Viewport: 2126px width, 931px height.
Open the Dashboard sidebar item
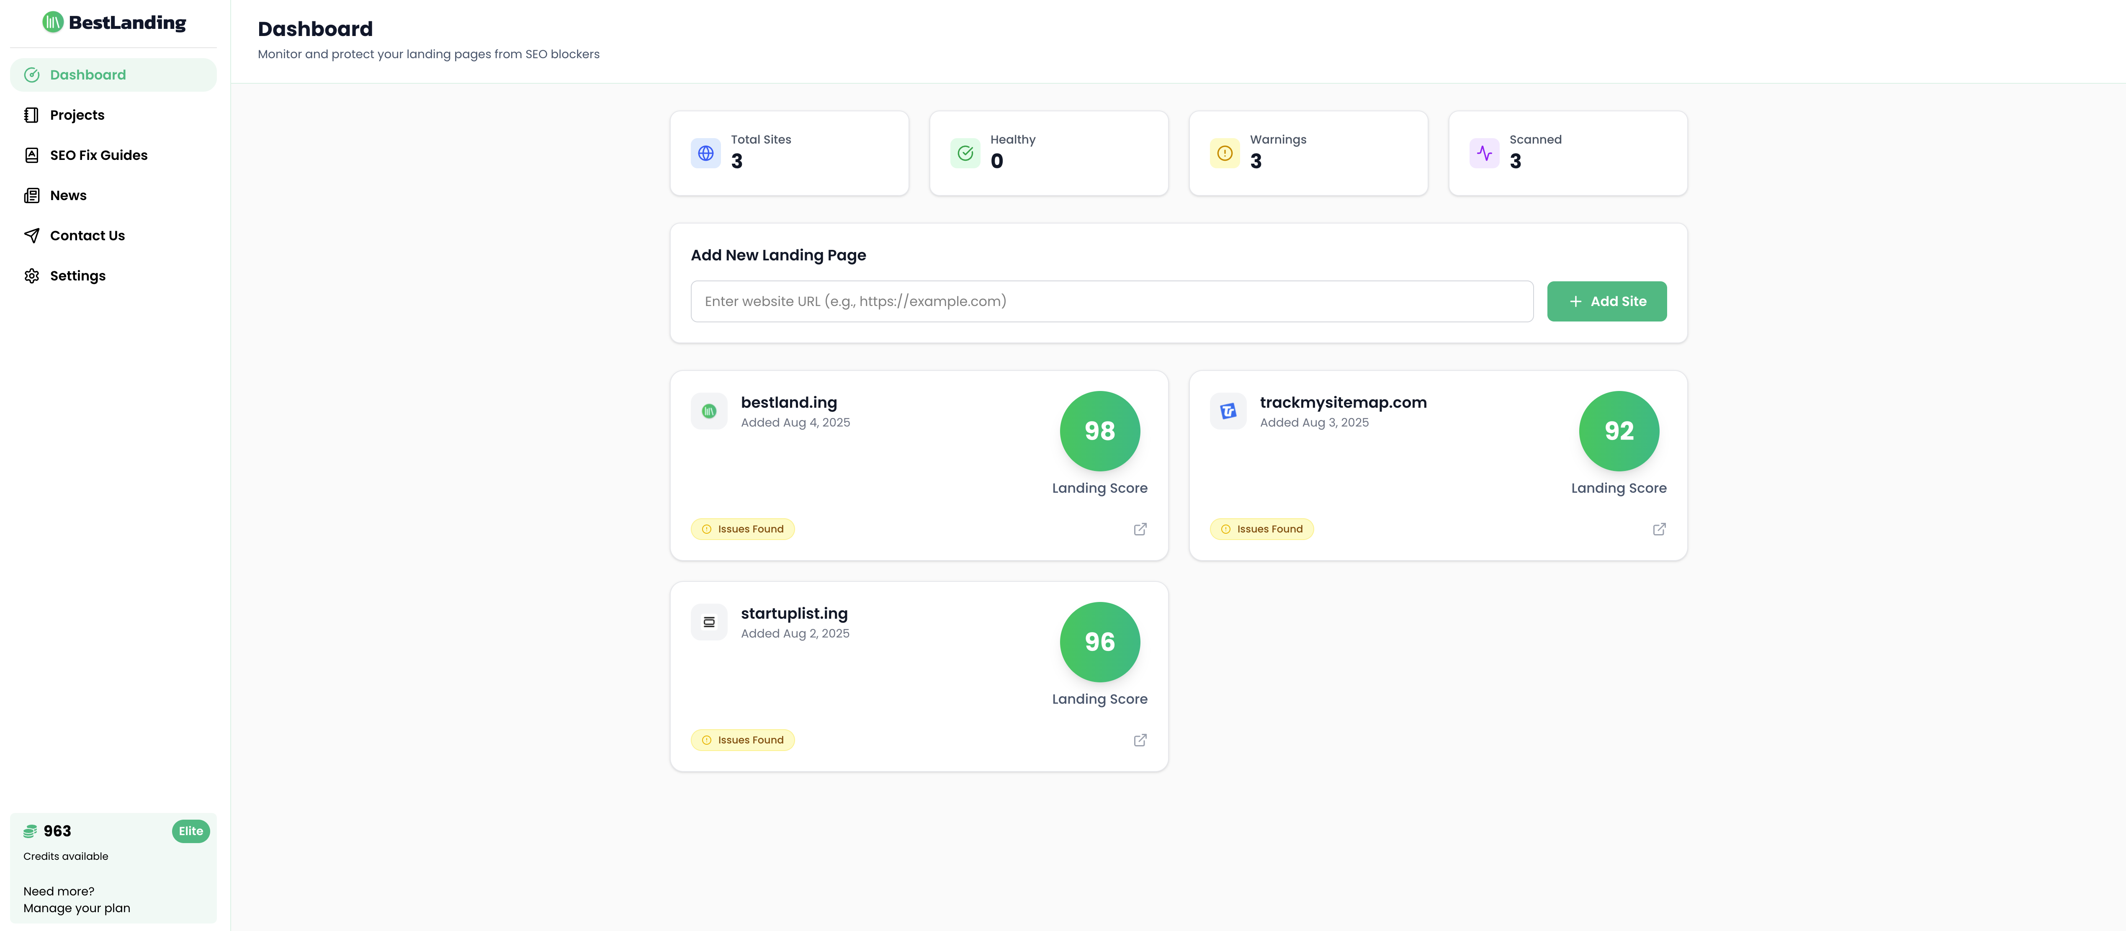113,75
